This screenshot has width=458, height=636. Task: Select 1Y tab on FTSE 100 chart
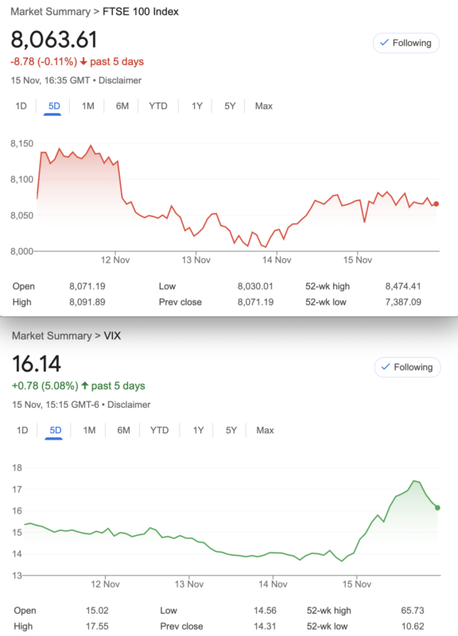point(196,107)
